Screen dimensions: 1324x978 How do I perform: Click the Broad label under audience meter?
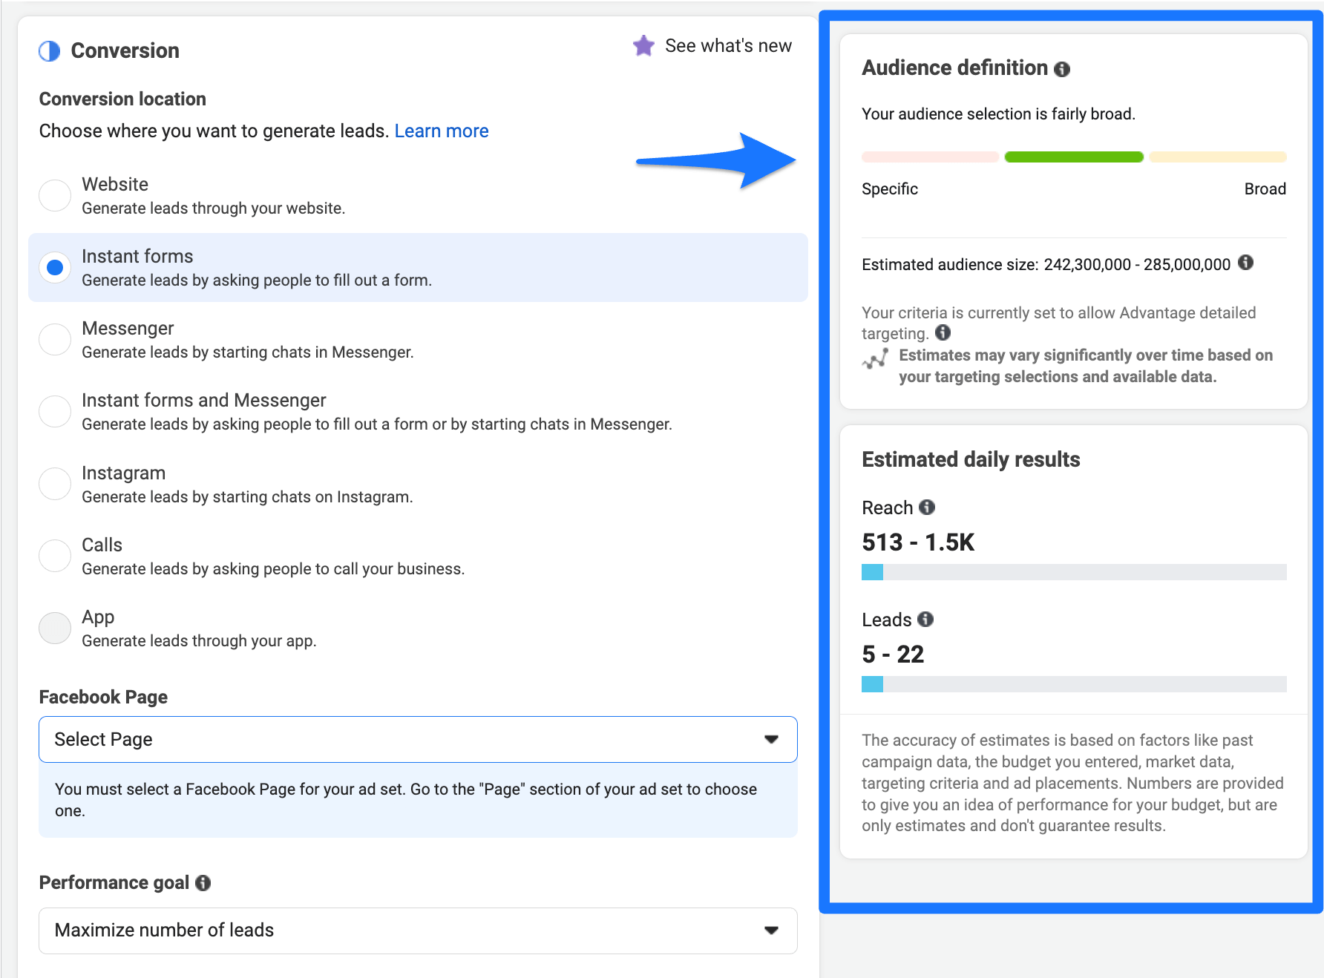1265,189
